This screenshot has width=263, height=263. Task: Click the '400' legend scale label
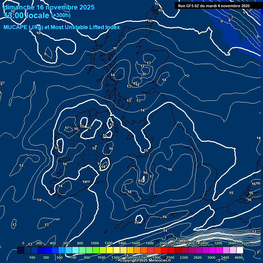(53, 243)
